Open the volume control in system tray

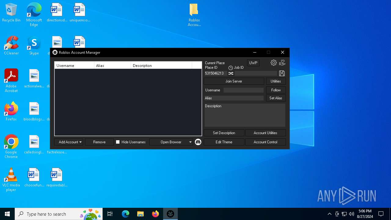[352, 214]
